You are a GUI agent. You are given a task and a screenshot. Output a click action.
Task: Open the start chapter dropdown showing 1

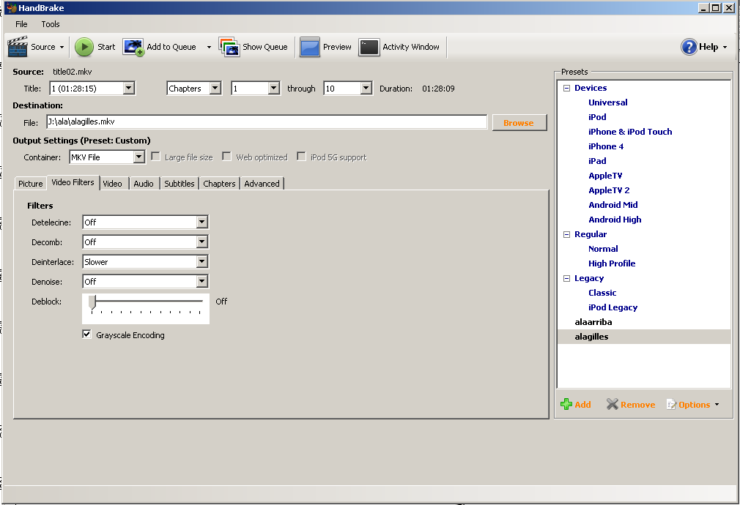coord(274,88)
